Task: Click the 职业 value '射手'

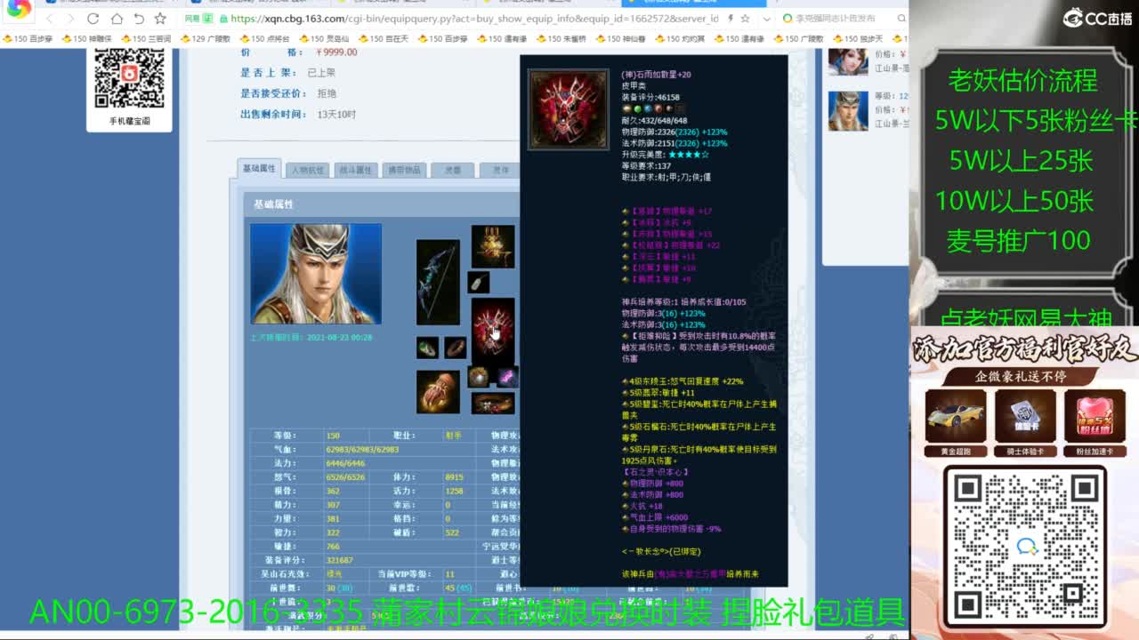Action: pyautogui.click(x=453, y=436)
